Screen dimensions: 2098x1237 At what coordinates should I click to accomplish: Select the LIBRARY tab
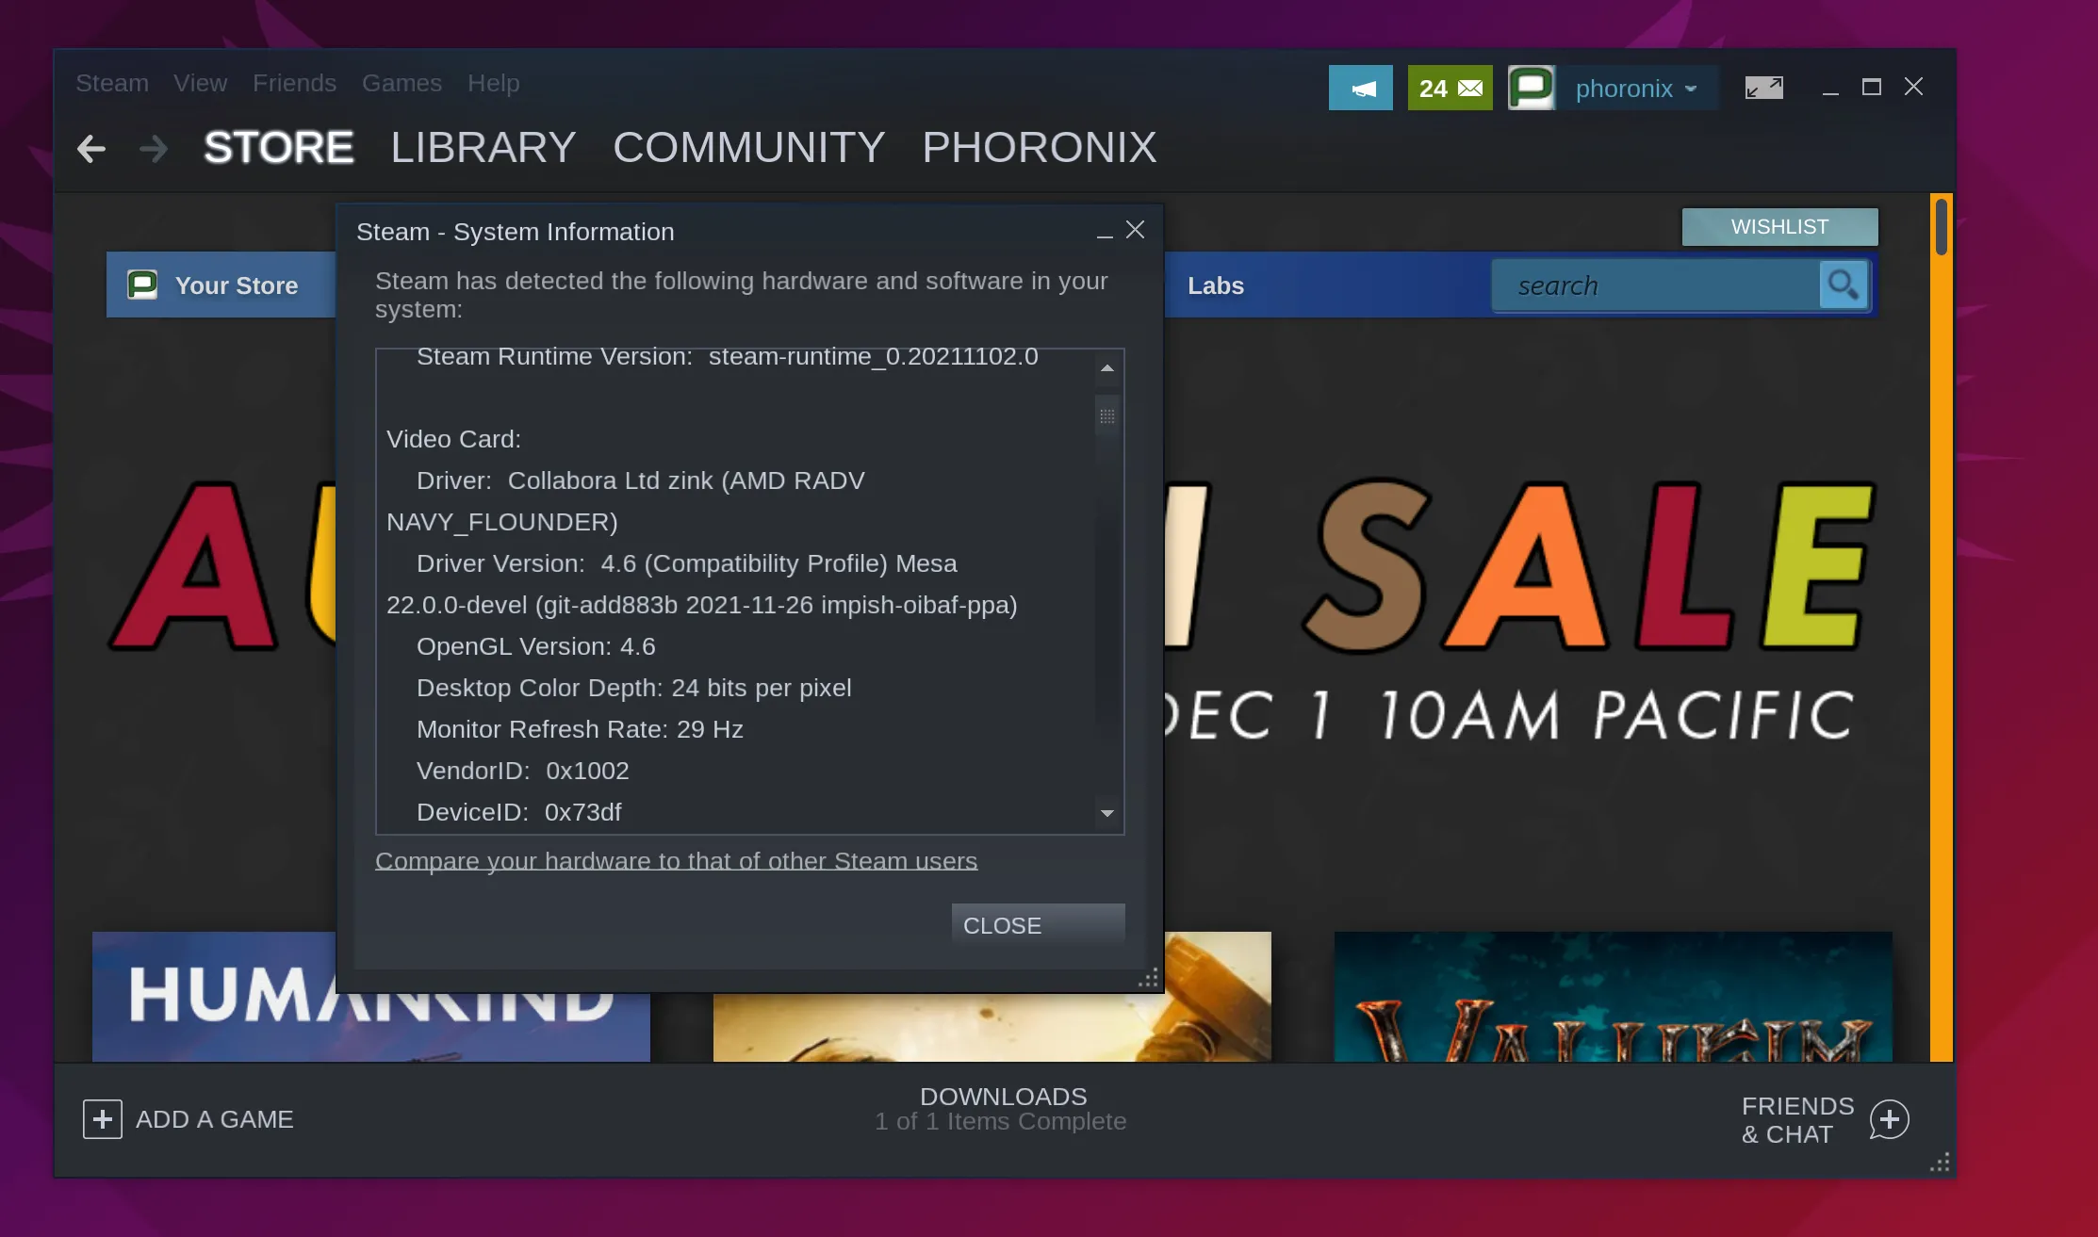pos(484,146)
